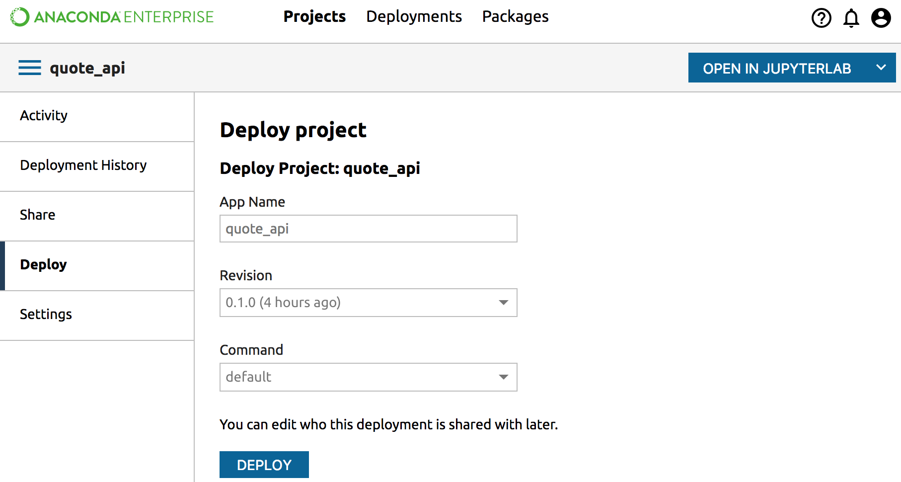This screenshot has height=482, width=901.
Task: Open the notifications bell icon
Action: point(851,18)
